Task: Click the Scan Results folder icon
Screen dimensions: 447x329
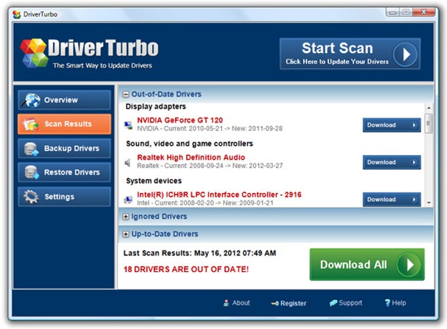Action: click(31, 124)
